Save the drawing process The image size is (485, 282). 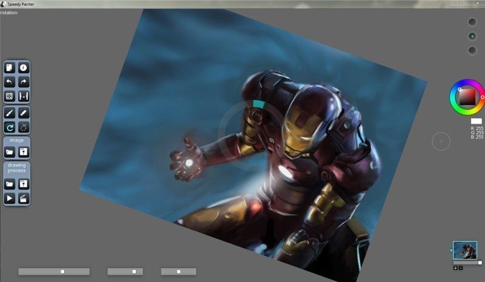pos(24,184)
